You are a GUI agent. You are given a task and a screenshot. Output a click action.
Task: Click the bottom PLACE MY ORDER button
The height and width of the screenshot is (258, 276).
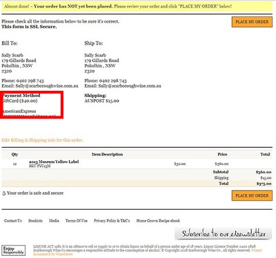pyautogui.click(x=252, y=195)
